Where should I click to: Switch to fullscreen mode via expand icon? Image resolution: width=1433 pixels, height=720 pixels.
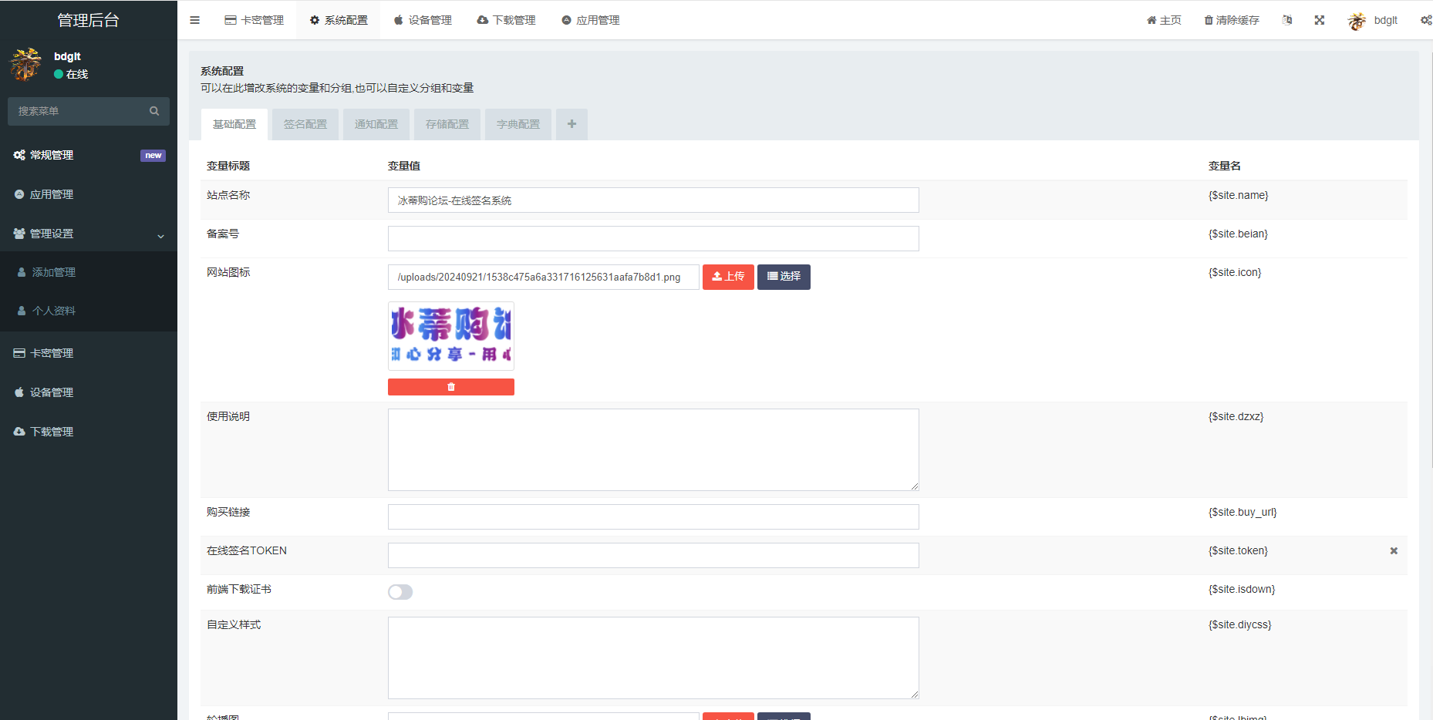coord(1319,20)
